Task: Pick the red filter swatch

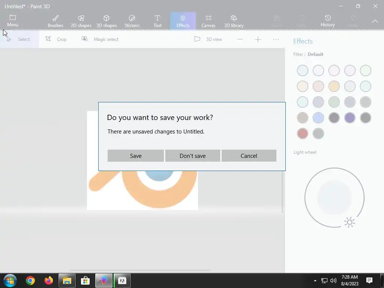Action: point(303,133)
